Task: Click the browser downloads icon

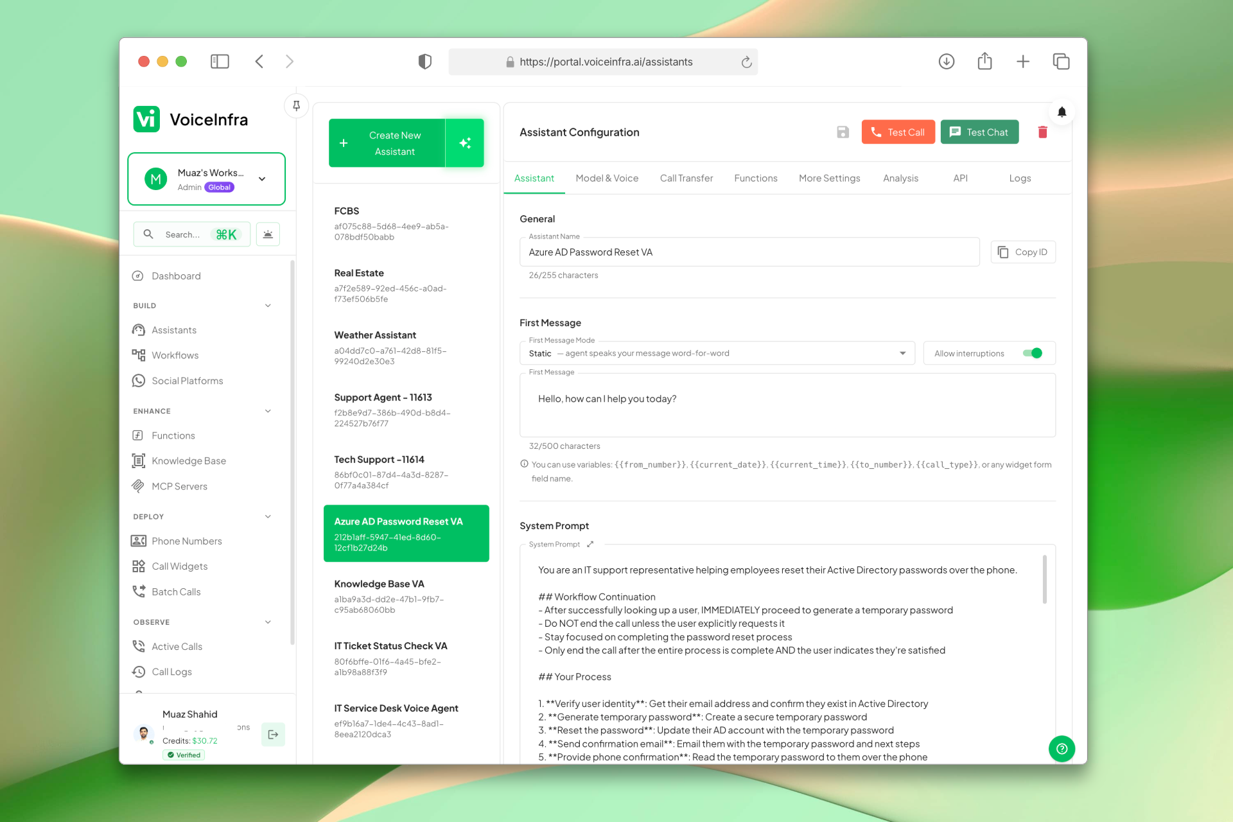Action: (x=946, y=62)
